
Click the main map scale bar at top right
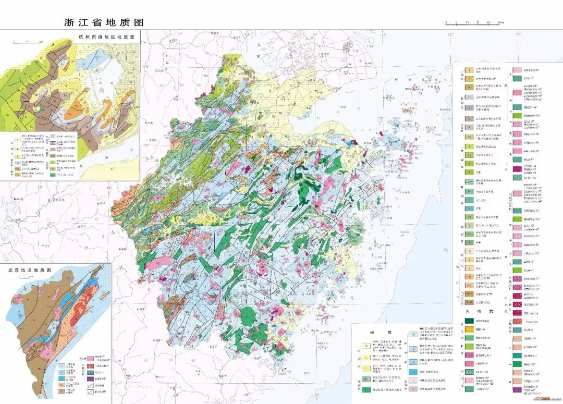pyautogui.click(x=474, y=22)
